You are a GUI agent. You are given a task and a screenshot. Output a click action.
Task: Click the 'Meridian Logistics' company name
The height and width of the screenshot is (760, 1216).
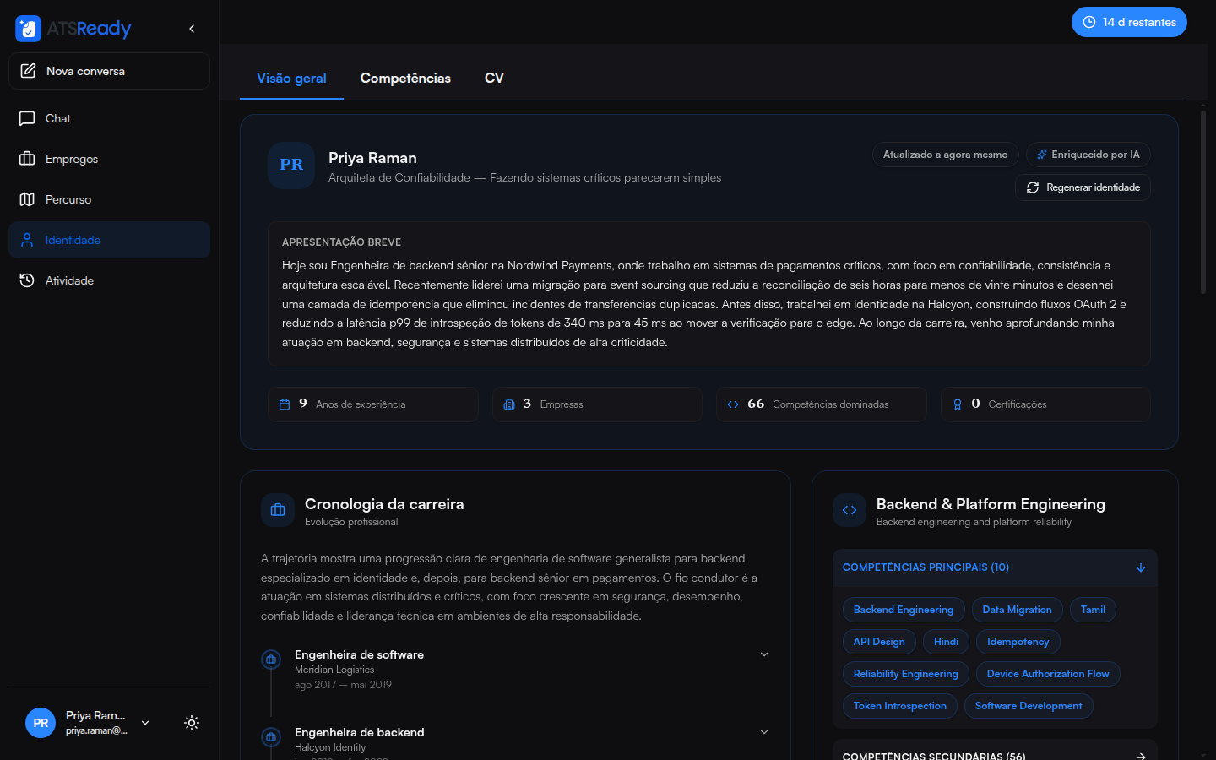(334, 670)
